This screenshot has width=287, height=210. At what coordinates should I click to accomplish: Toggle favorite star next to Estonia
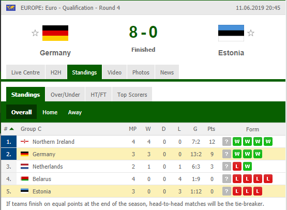(x=251, y=33)
